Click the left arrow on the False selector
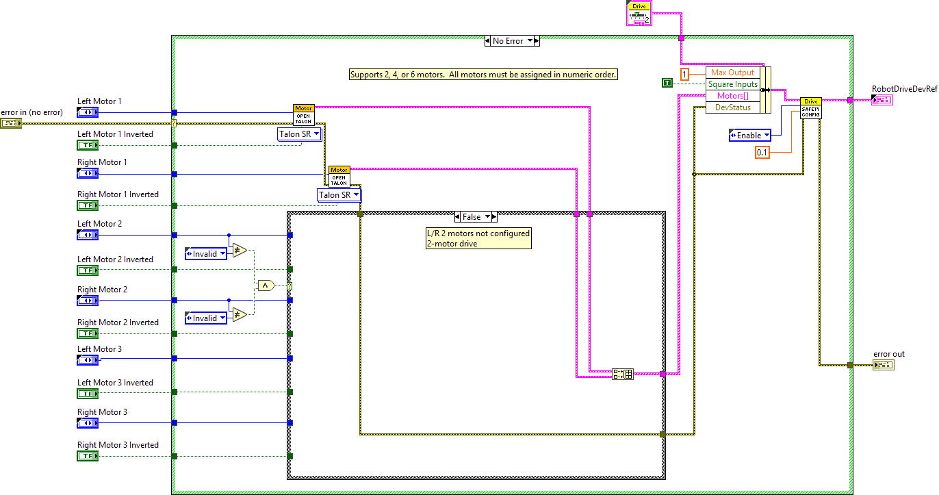Viewport: 939px width, 495px height. pos(457,216)
